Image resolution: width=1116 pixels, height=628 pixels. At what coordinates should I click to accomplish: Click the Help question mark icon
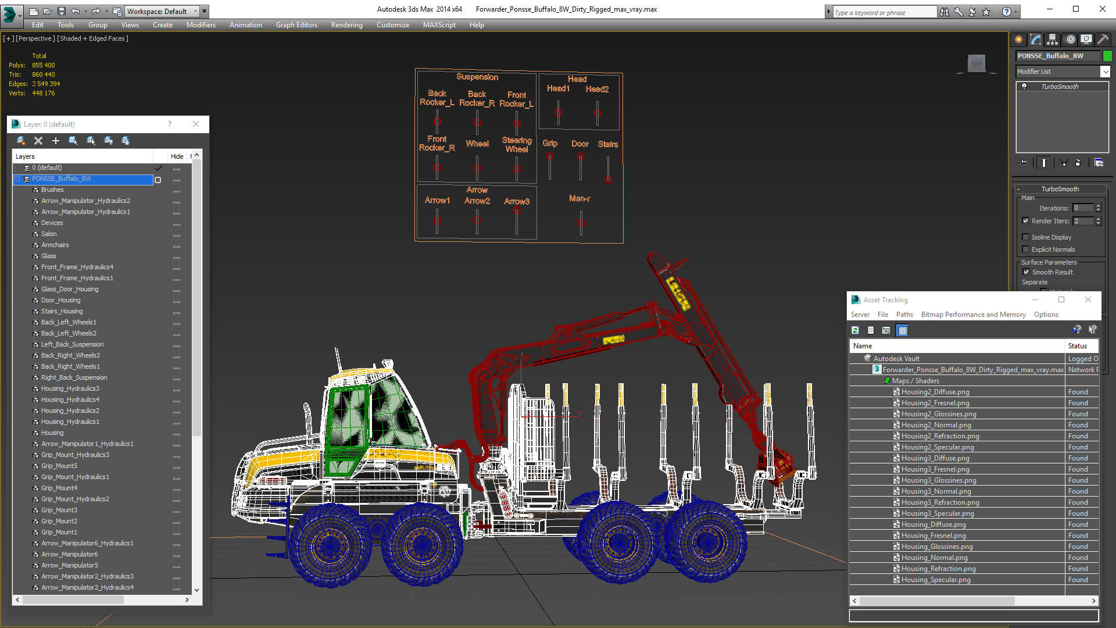click(x=1007, y=12)
